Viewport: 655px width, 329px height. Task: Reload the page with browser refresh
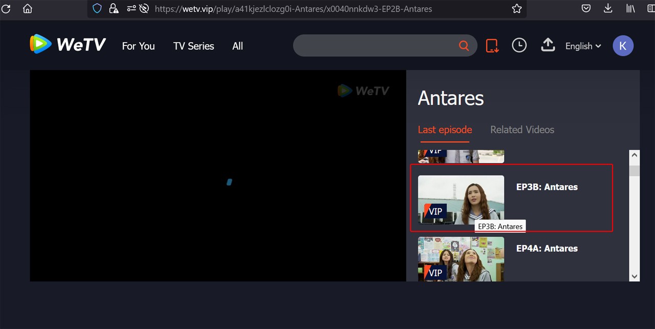[x=6, y=9]
